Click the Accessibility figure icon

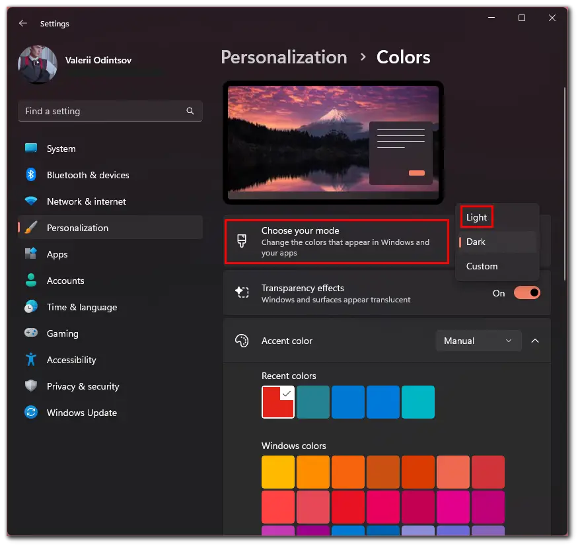click(31, 359)
